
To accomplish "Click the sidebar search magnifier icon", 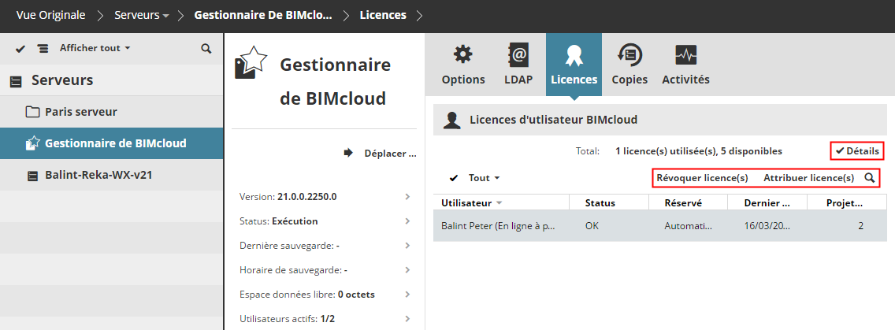I will point(206,49).
